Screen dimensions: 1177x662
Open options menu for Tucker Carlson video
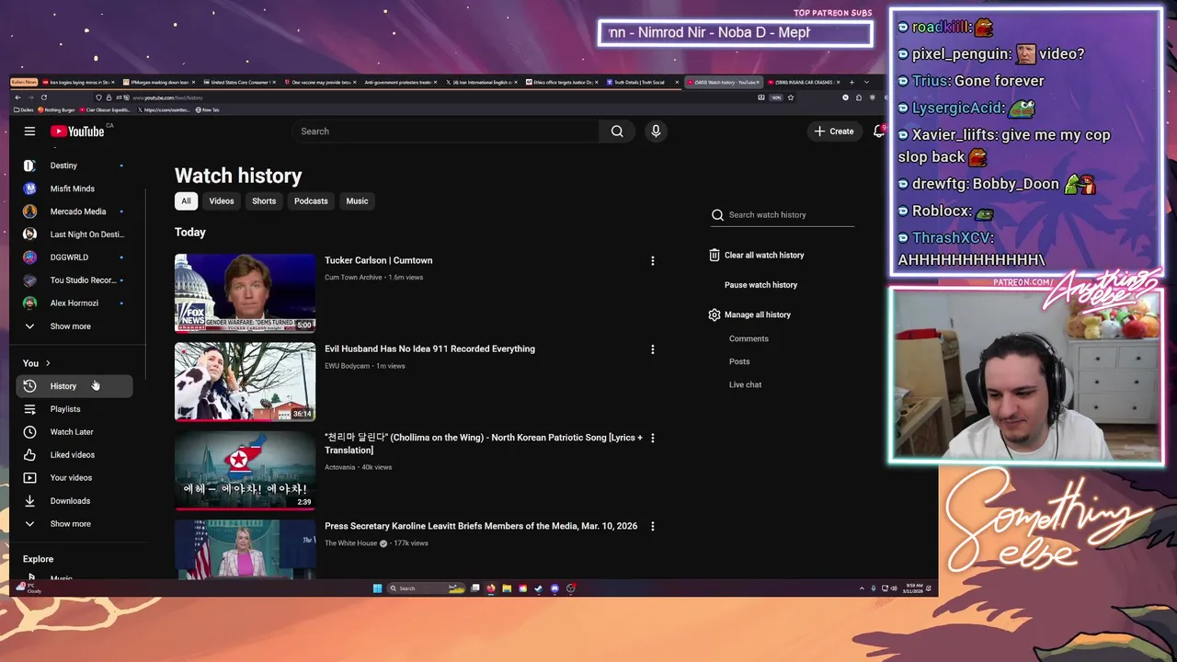click(x=653, y=261)
